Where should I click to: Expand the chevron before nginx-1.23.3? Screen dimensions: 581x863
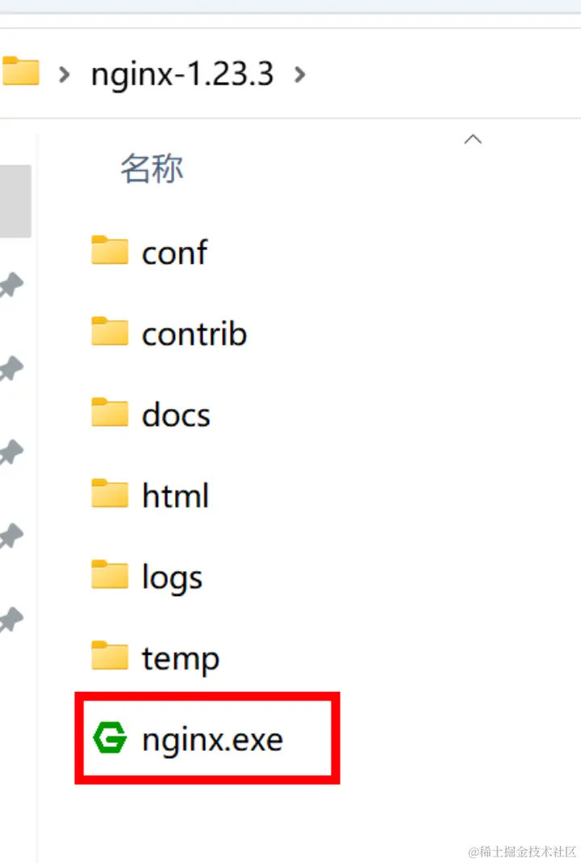coord(65,74)
